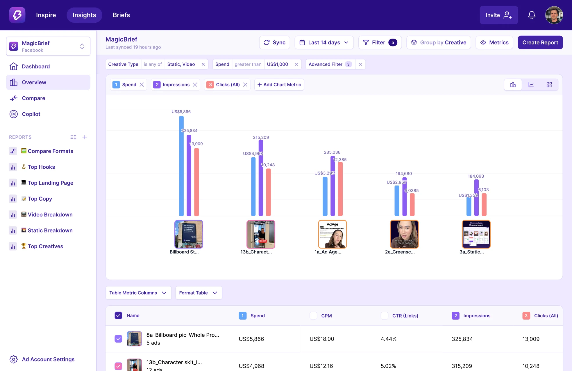The image size is (572, 371).
Task: Toggle the Name select-all checkbox
Action: tap(118, 316)
